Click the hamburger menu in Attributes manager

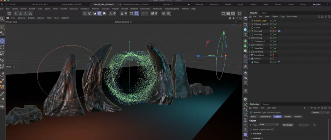(x=250, y=108)
